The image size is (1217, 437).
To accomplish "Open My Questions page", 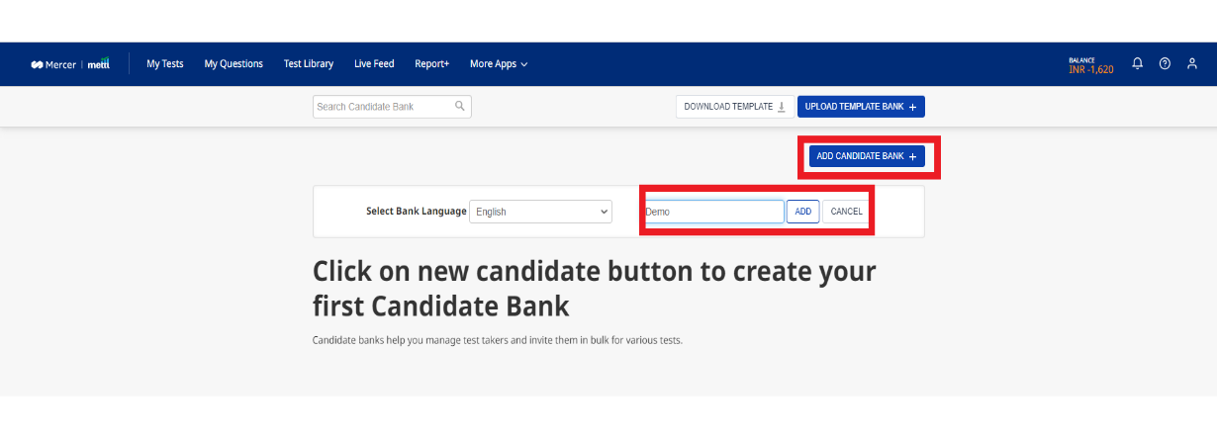I will [x=234, y=64].
